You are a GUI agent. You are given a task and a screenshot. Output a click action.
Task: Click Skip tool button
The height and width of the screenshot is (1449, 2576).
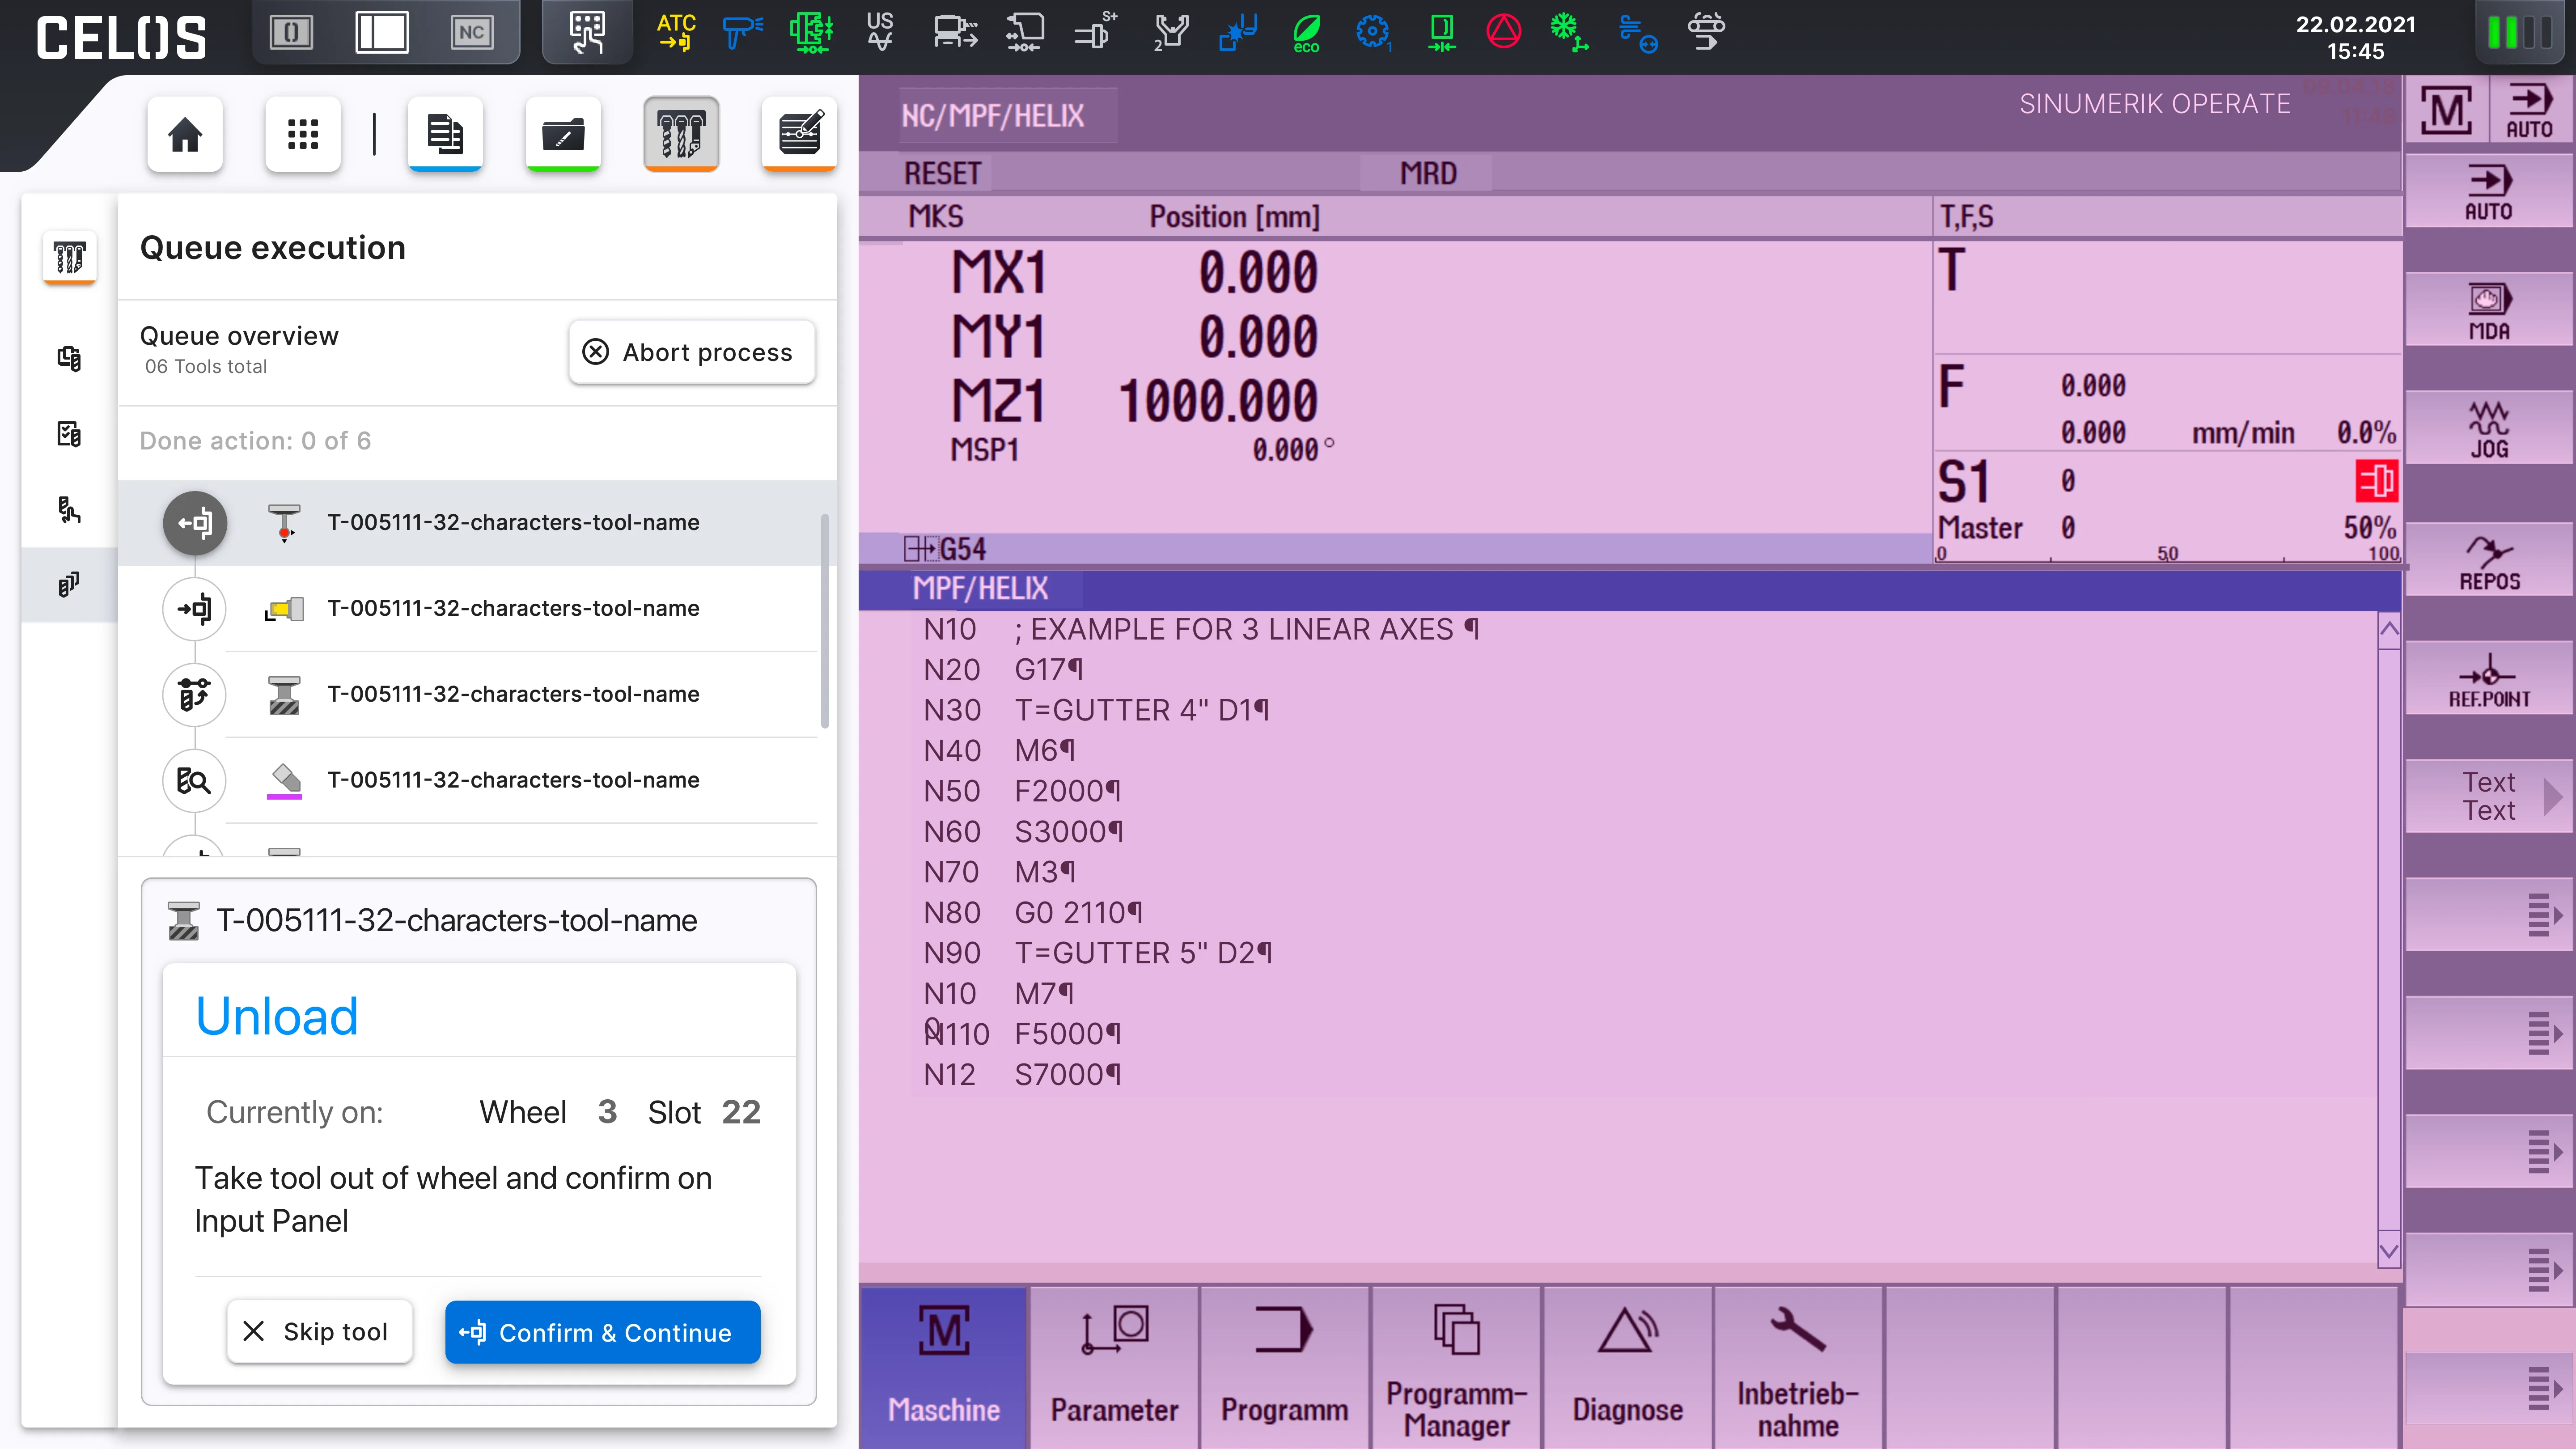click(320, 1331)
